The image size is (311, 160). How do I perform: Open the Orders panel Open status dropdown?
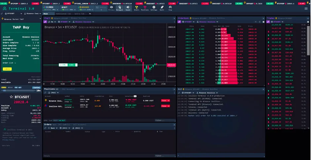(53, 128)
